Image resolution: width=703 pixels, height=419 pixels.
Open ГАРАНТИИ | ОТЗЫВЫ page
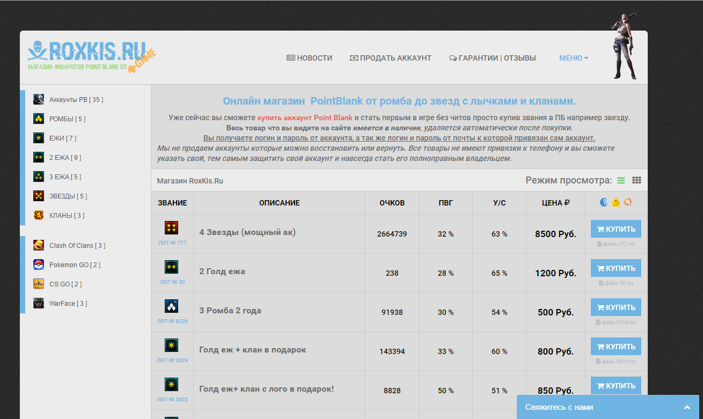click(492, 58)
